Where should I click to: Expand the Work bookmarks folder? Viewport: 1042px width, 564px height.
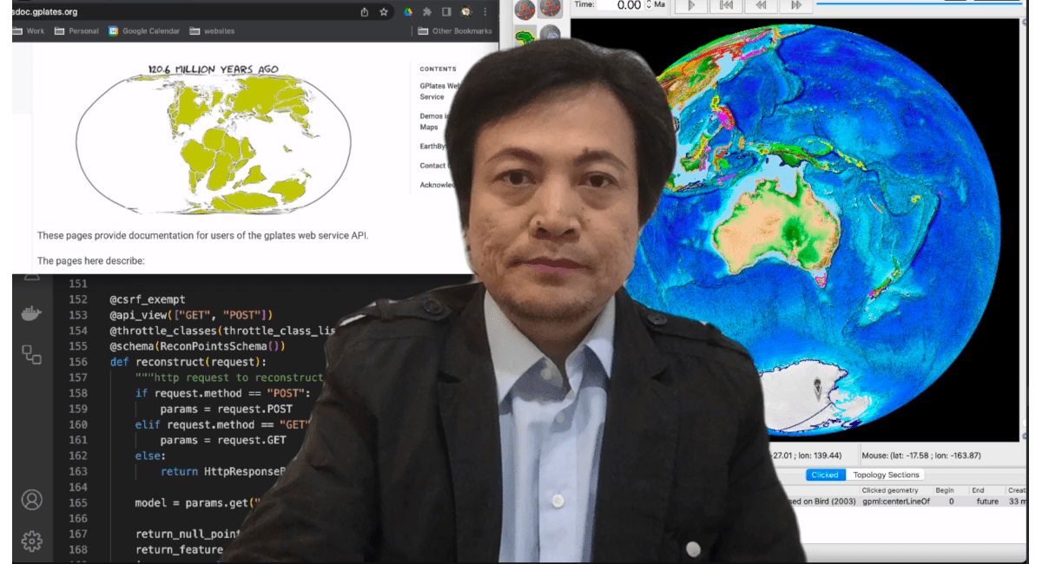coord(29,31)
